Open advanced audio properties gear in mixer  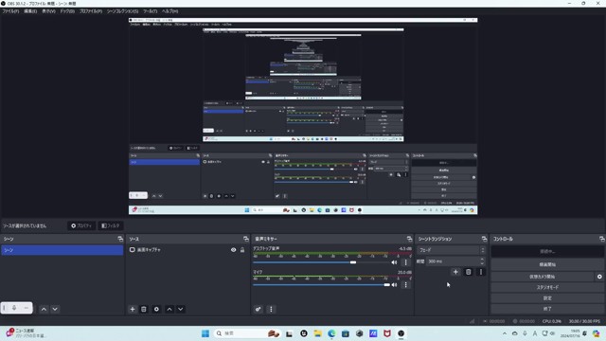(258, 309)
